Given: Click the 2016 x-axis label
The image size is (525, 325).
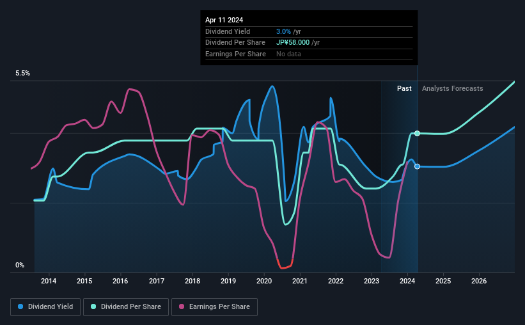Looking at the screenshot, I should pyautogui.click(x=120, y=281).
